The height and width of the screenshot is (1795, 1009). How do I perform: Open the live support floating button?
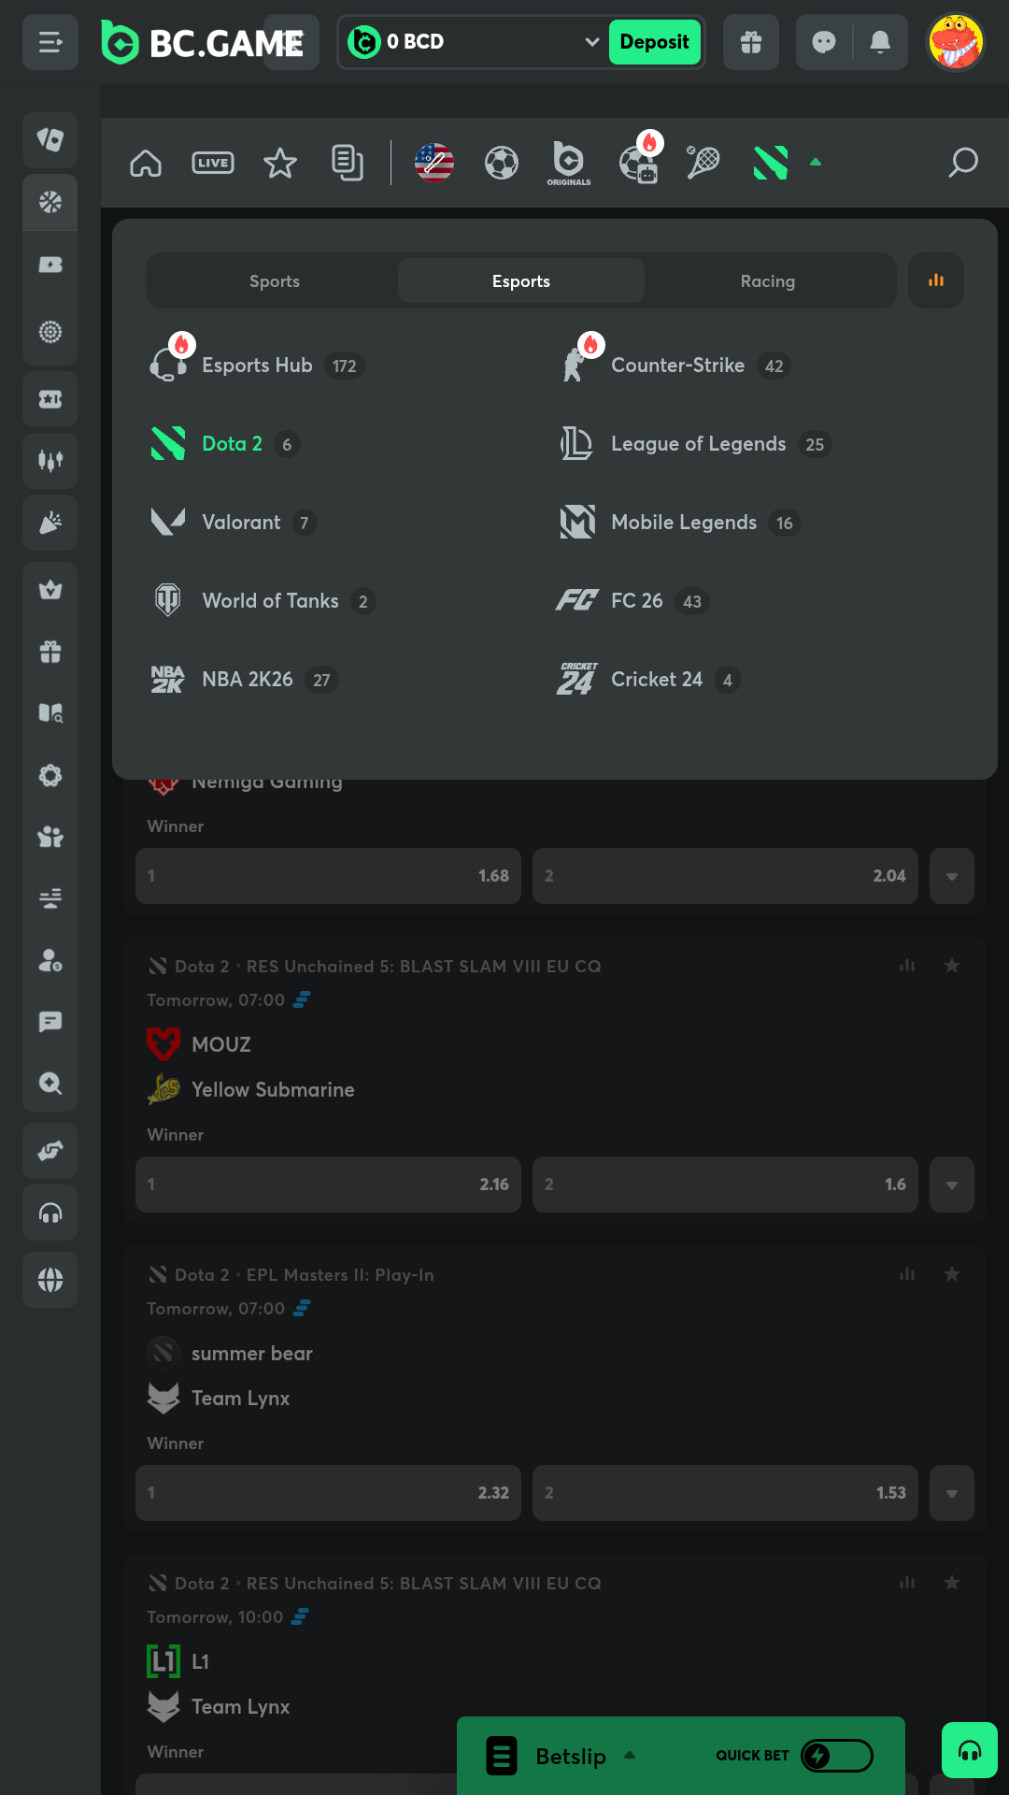click(970, 1750)
